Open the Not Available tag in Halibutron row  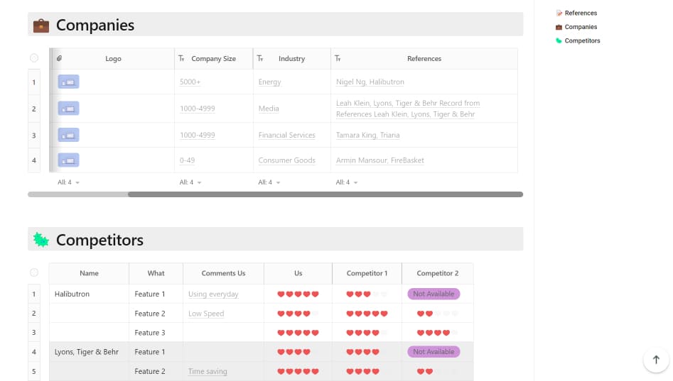pyautogui.click(x=434, y=294)
